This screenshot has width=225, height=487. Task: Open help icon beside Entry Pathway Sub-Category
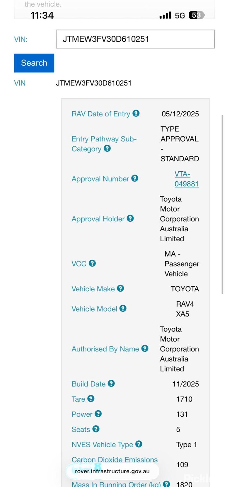107,148
